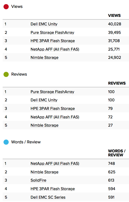Click the VIEWS column header

[114, 15]
